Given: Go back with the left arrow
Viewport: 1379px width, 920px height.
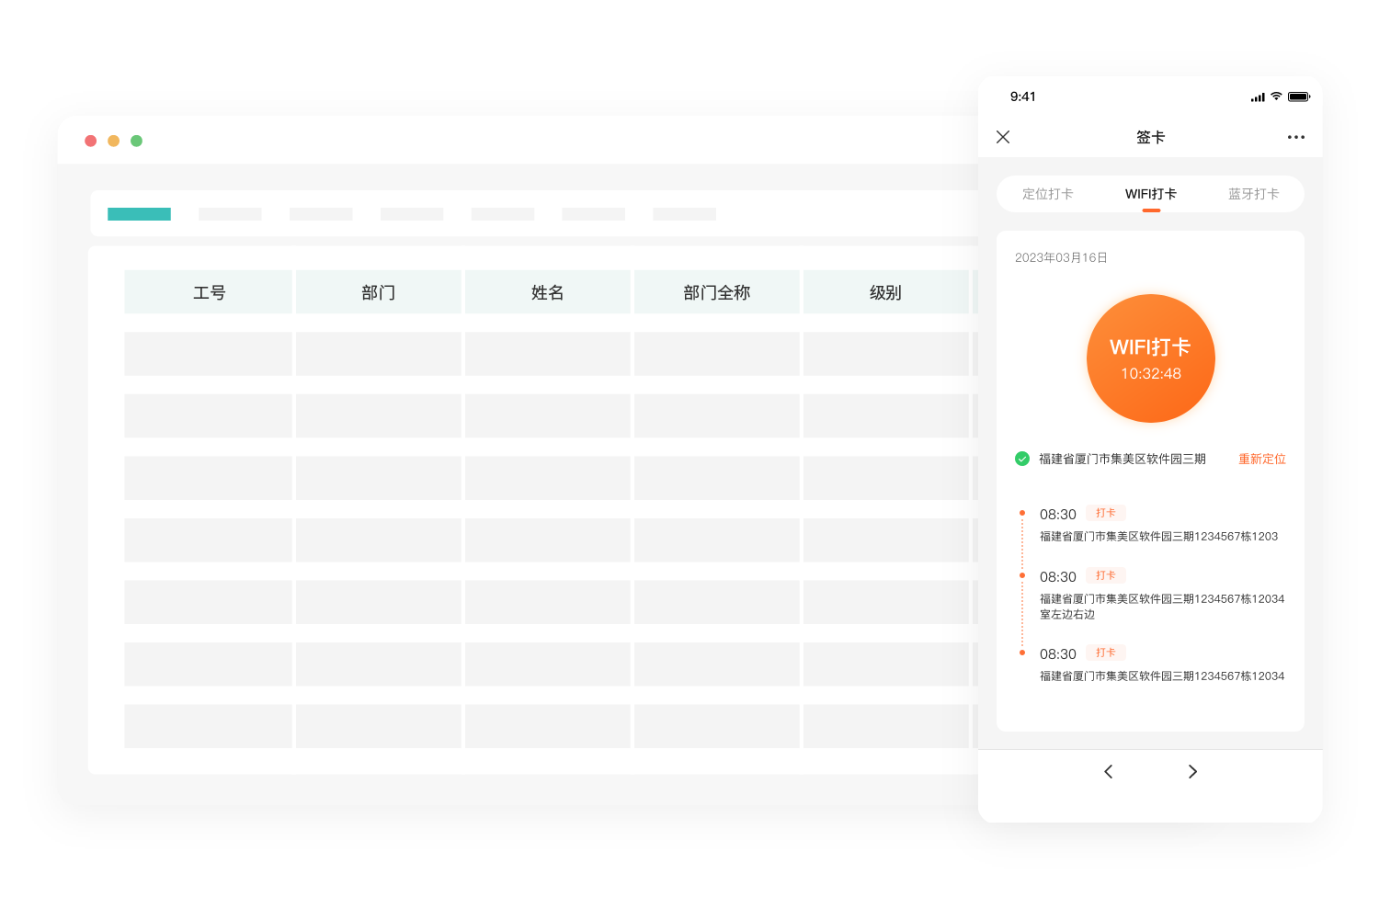Looking at the screenshot, I should click(x=1109, y=771).
